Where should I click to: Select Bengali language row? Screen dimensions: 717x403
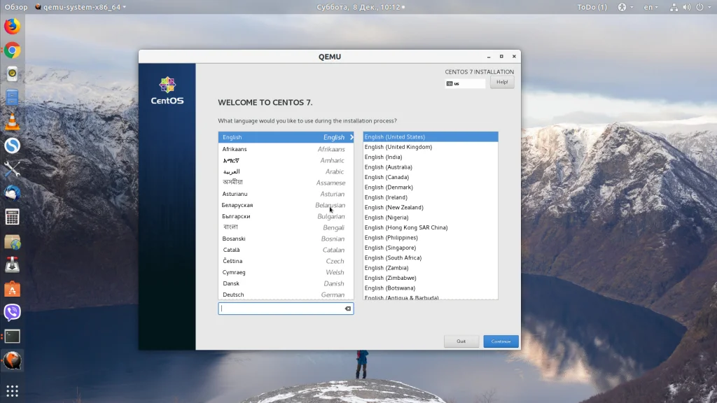pyautogui.click(x=286, y=227)
